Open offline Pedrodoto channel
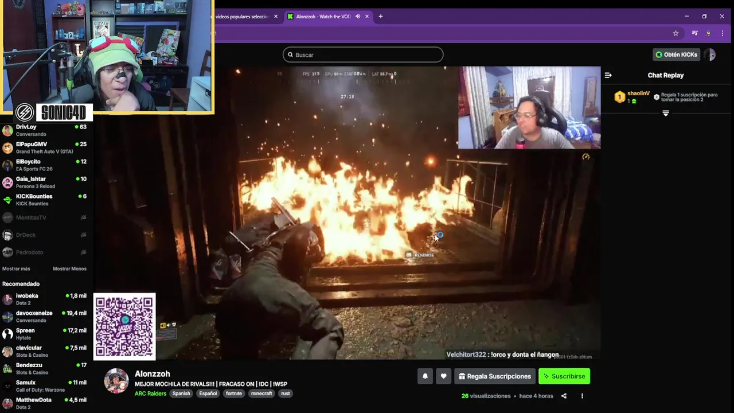This screenshot has width=734, height=413. click(46, 252)
